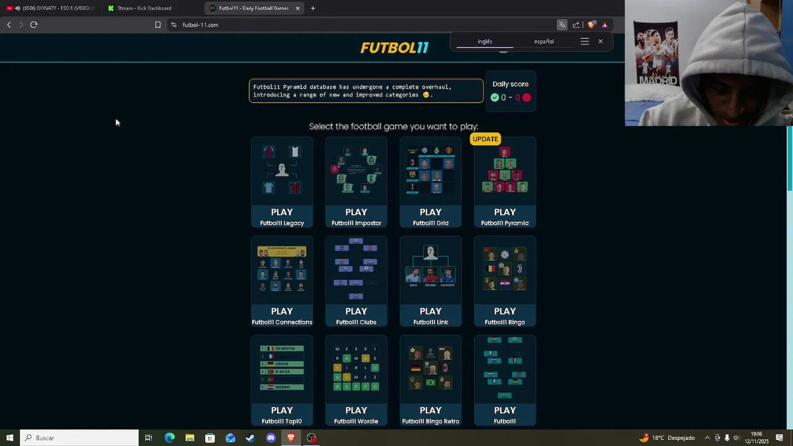Mute the DONATY YouTube tab audio icon

pyautogui.click(x=17, y=8)
